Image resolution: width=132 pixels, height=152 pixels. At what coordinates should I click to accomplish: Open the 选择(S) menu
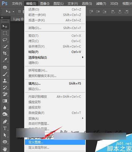coord(87,4)
